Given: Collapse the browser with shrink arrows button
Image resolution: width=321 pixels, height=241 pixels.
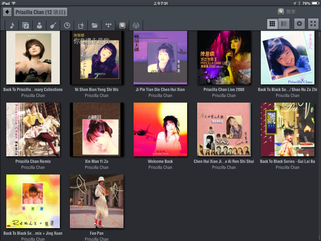Looking at the screenshot, I should point(313,24).
